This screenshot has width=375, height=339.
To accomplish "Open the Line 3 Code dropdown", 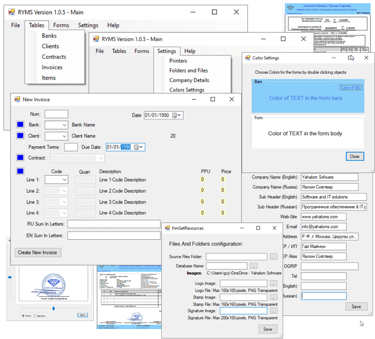I will [64, 202].
